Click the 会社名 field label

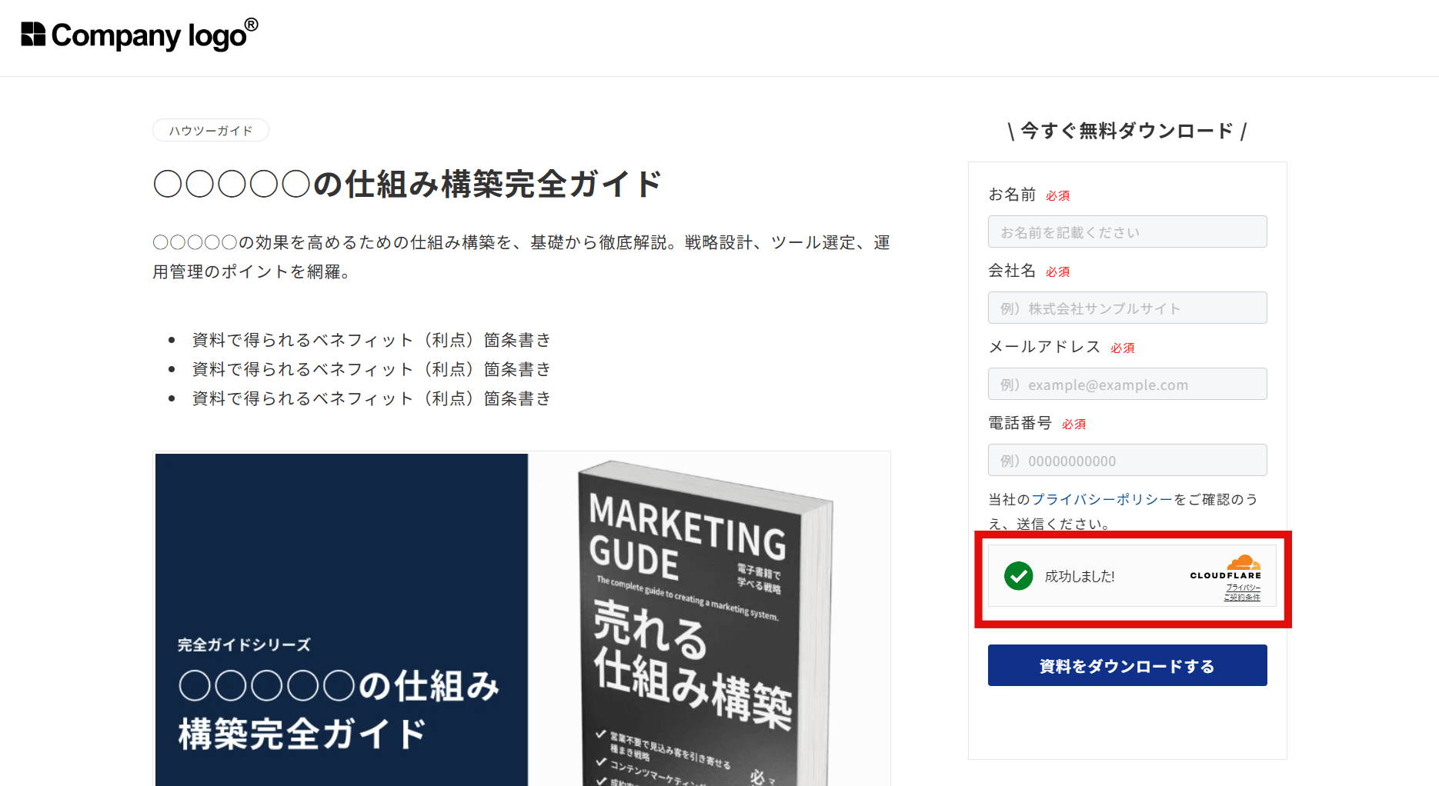coord(1012,271)
